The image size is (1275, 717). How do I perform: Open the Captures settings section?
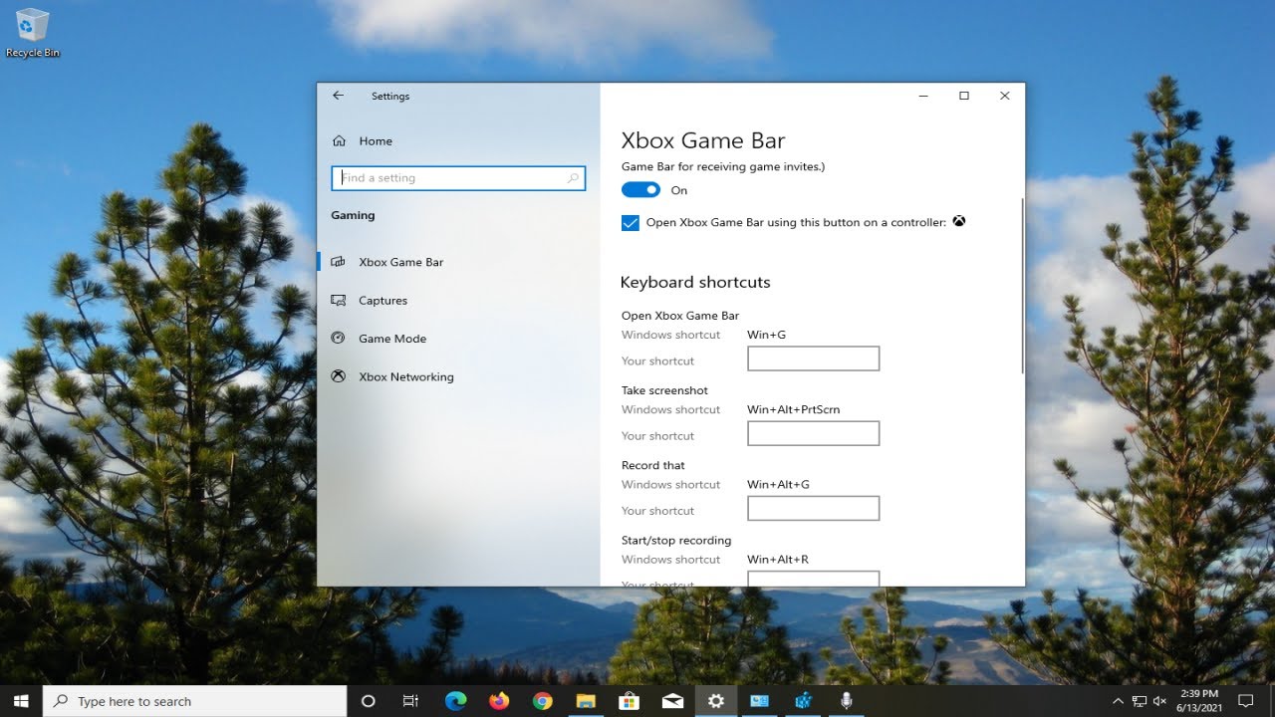pyautogui.click(x=382, y=301)
